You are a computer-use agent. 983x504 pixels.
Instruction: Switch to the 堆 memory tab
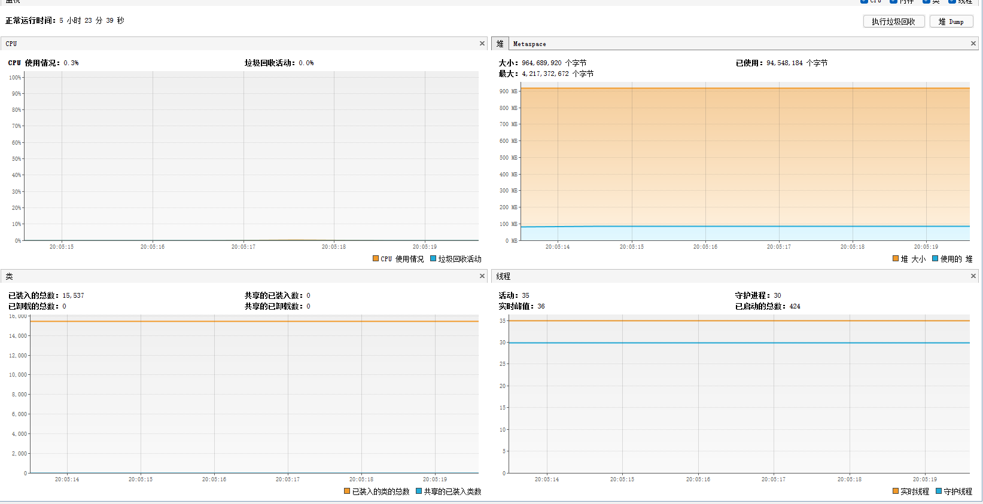[x=500, y=44]
